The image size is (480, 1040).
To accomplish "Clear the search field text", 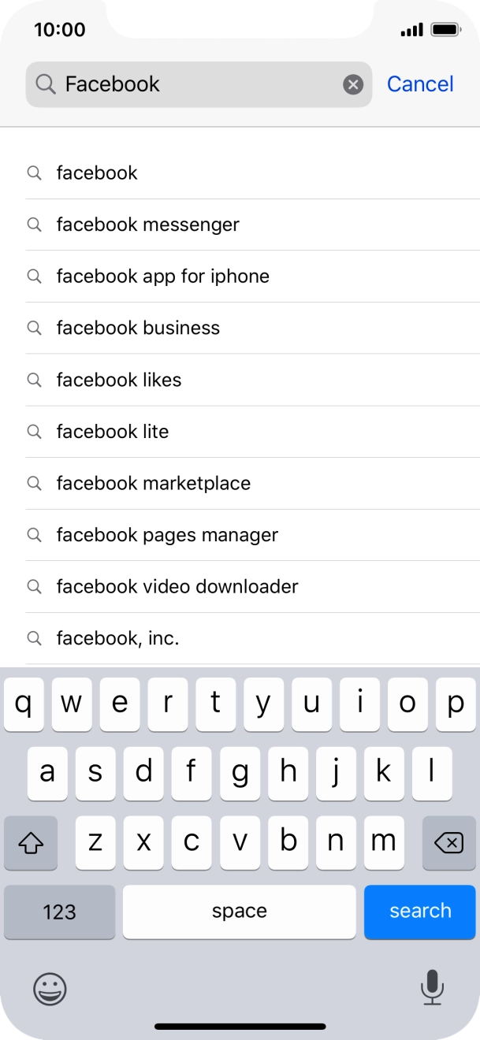I will click(x=352, y=84).
